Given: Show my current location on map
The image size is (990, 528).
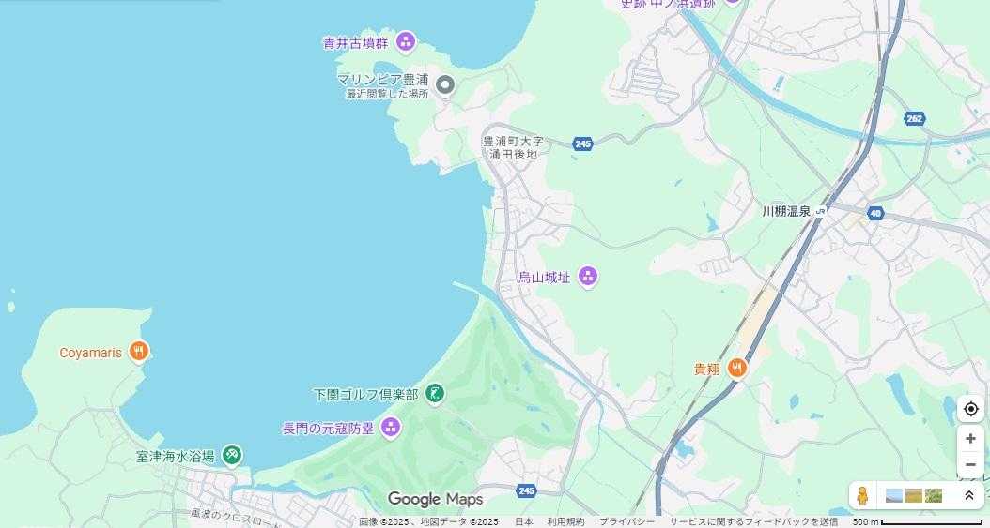Looking at the screenshot, I should tap(970, 409).
